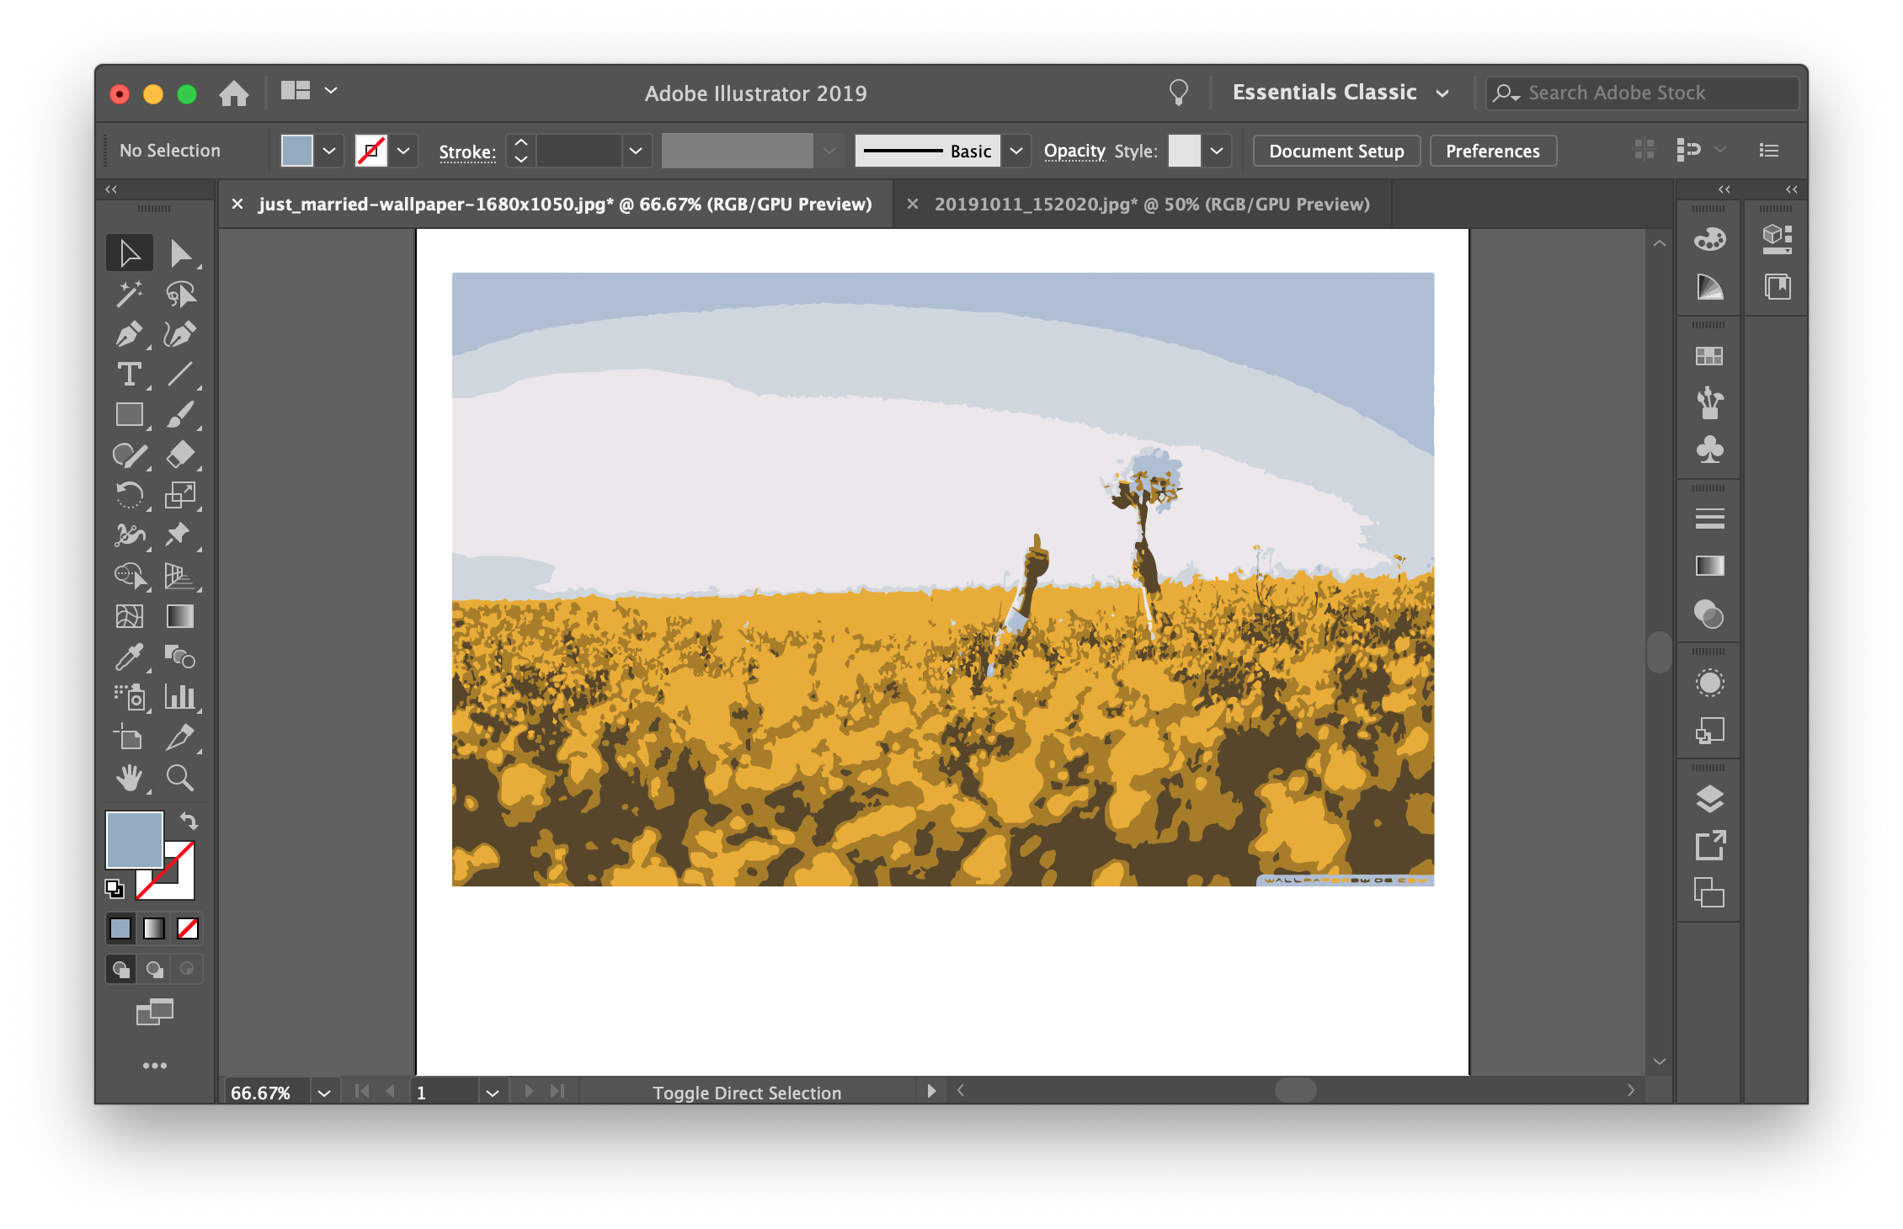Screen dimensions: 1903x1229
Task: Enable Draw Behind drawing mode
Action: (154, 969)
